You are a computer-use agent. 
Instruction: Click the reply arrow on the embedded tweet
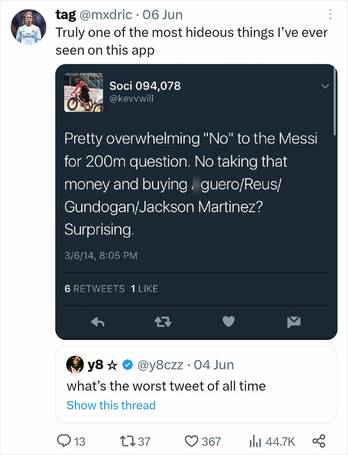click(x=98, y=322)
